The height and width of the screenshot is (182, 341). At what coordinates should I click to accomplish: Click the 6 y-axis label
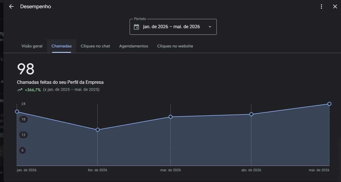tap(23, 150)
